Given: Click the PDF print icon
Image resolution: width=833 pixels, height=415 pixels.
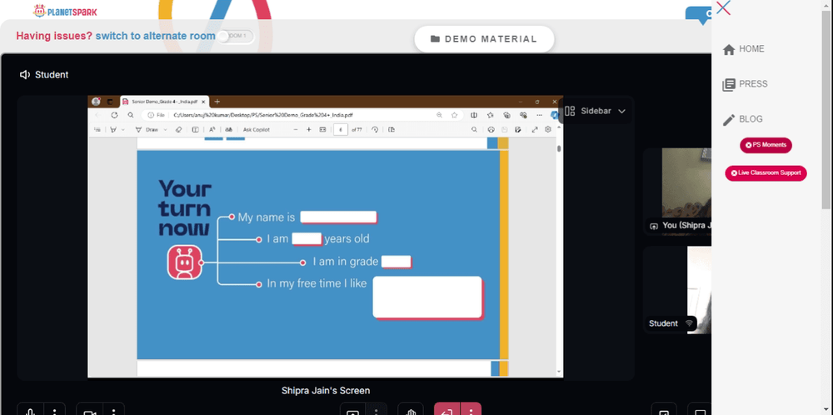Looking at the screenshot, I should tap(491, 130).
